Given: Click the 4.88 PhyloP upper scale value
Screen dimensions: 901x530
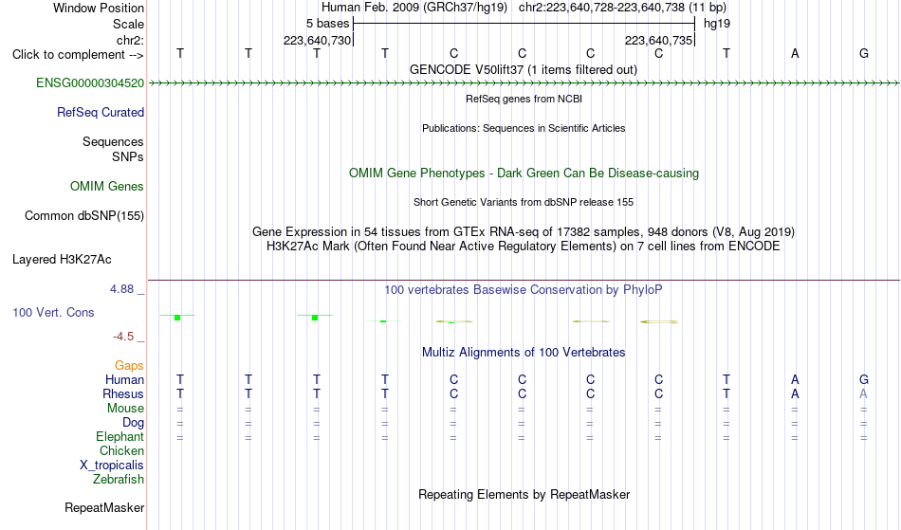Looking at the screenshot, I should [121, 289].
